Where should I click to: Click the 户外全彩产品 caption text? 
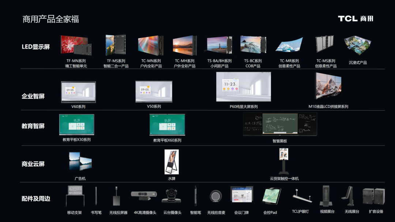pos(185,66)
